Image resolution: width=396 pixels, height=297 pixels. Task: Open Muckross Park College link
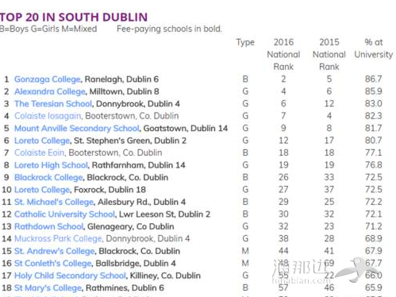pyautogui.click(x=58, y=239)
